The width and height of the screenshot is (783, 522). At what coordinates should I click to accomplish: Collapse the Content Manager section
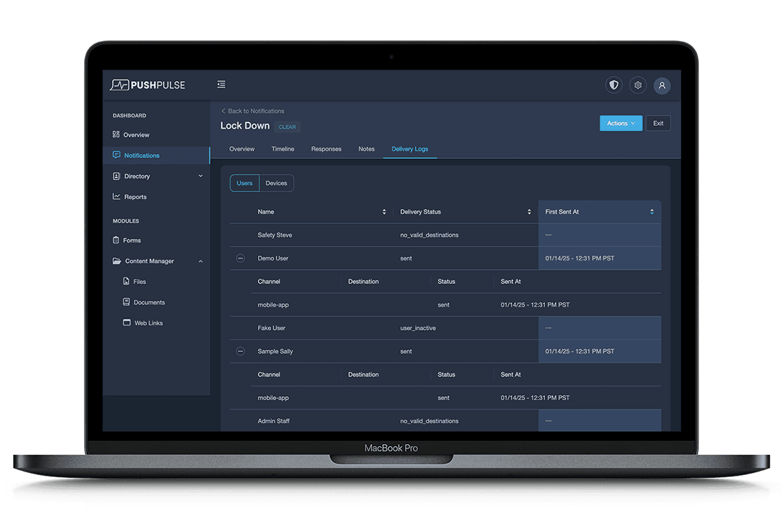(x=200, y=261)
